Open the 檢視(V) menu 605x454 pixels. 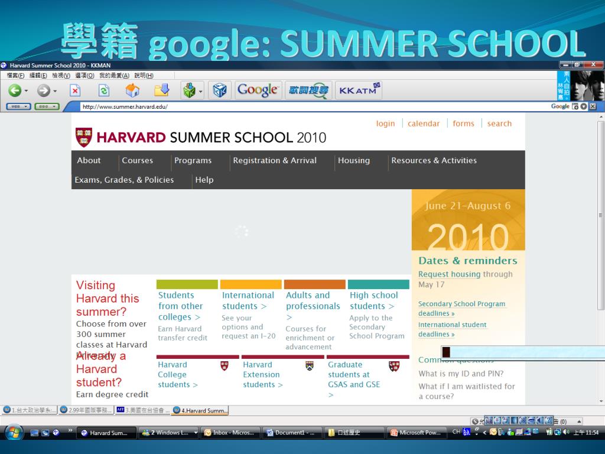(61, 75)
